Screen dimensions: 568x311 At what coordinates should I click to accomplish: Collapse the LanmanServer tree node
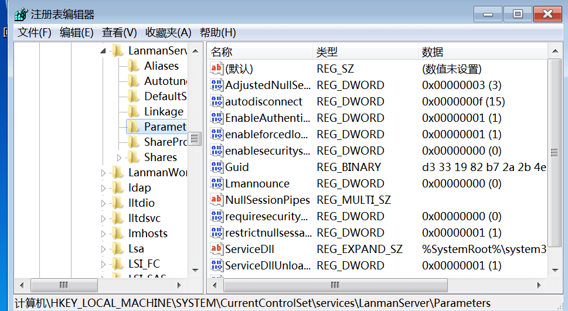[104, 51]
